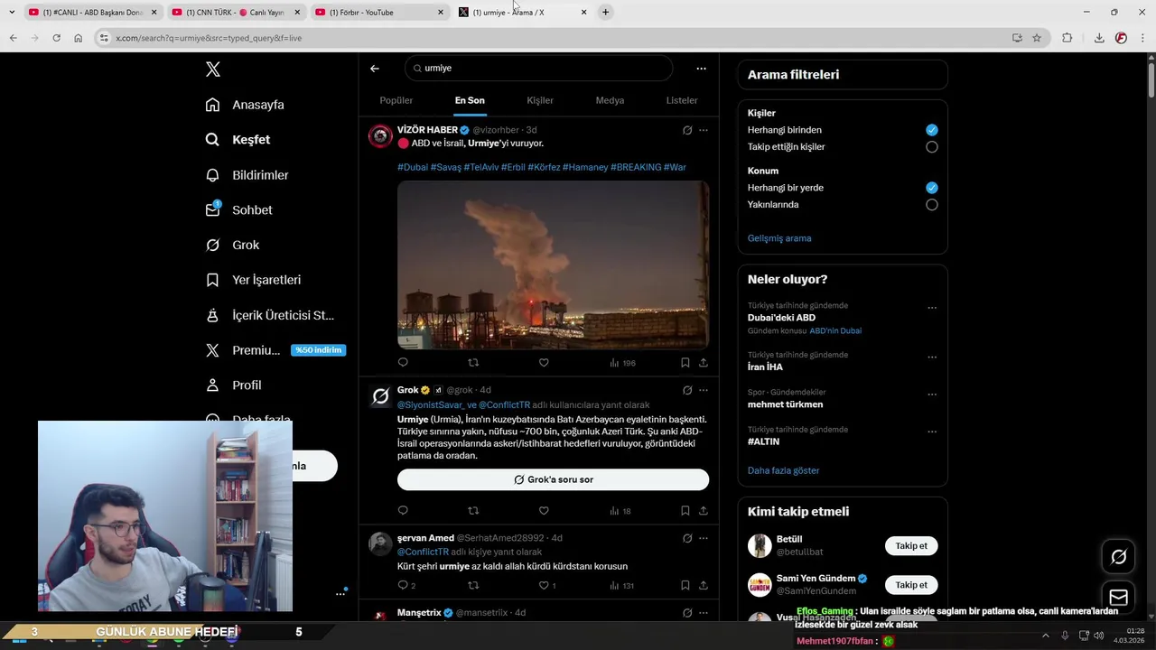The width and height of the screenshot is (1156, 650).
Task: Open a new browser tab
Action: (x=606, y=12)
